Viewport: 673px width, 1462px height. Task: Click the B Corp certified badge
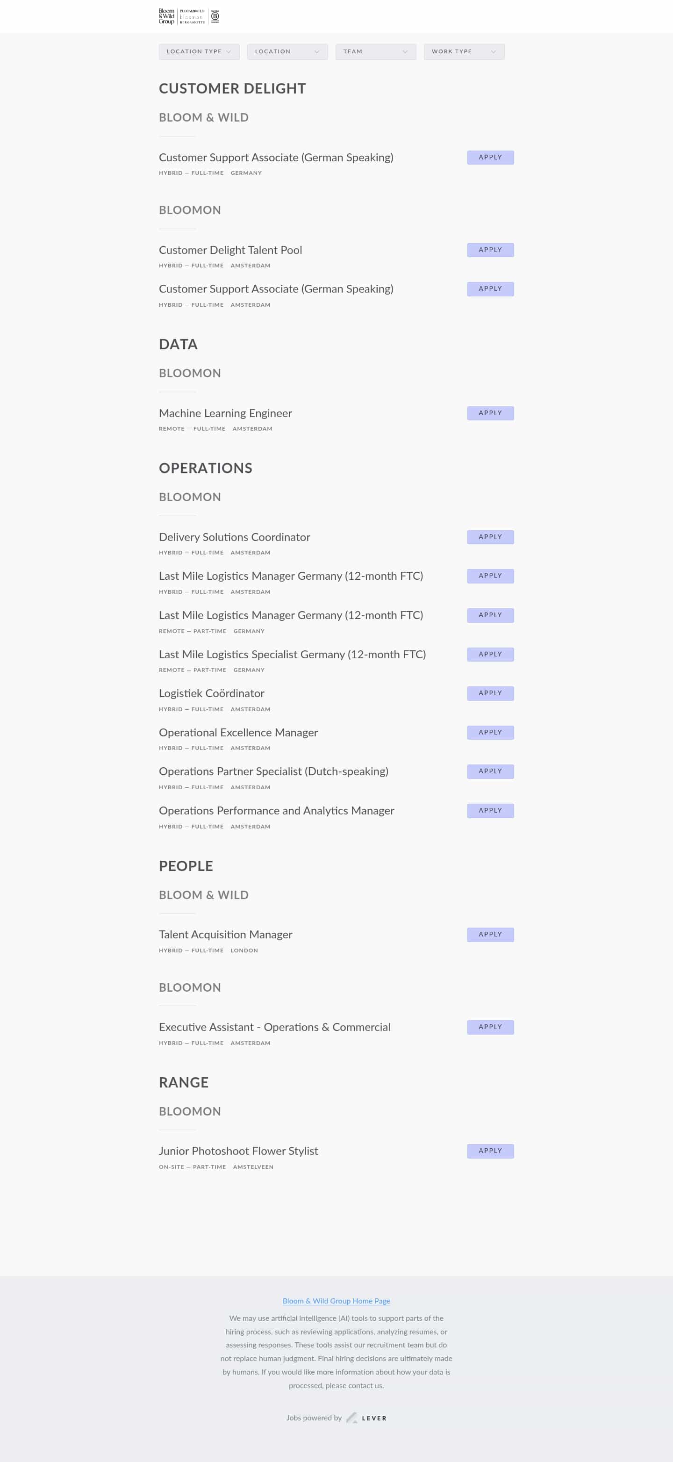pyautogui.click(x=215, y=16)
